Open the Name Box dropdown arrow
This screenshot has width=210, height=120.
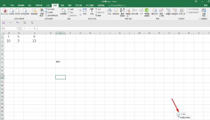16,28
